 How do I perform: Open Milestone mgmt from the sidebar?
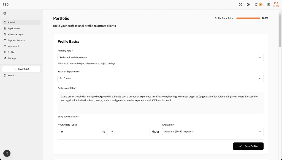tap(15, 34)
